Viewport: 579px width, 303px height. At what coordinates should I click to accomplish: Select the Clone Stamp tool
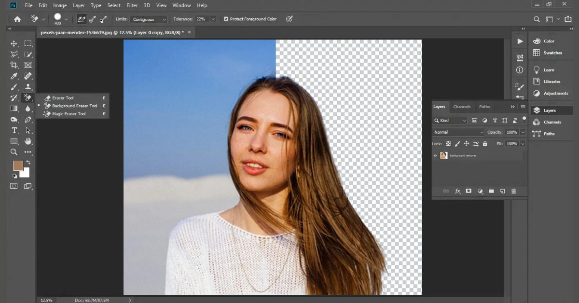coord(28,87)
